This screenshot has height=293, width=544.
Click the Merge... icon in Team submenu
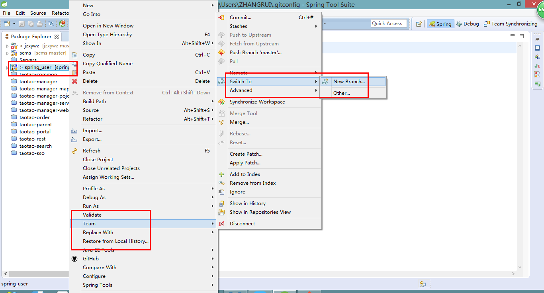coord(222,122)
